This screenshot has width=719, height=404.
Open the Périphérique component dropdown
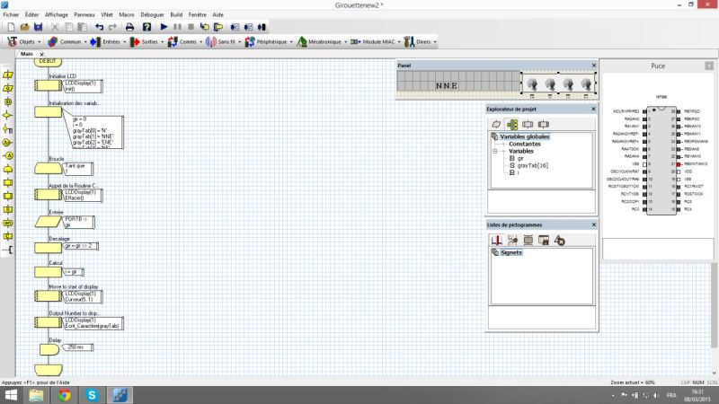click(x=269, y=41)
